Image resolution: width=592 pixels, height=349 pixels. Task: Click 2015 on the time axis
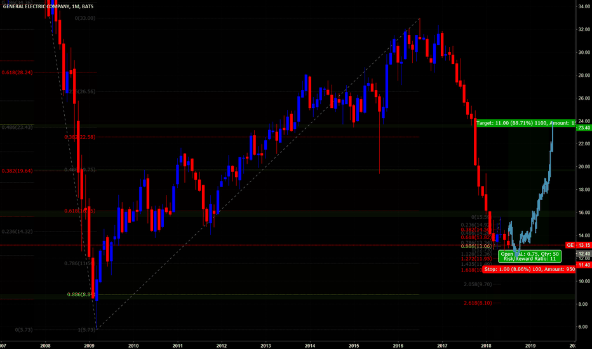click(x=354, y=346)
